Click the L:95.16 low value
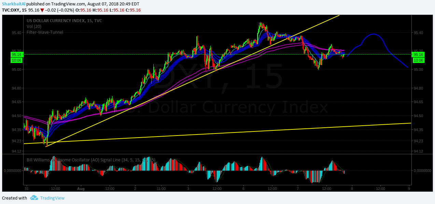 [117, 10]
